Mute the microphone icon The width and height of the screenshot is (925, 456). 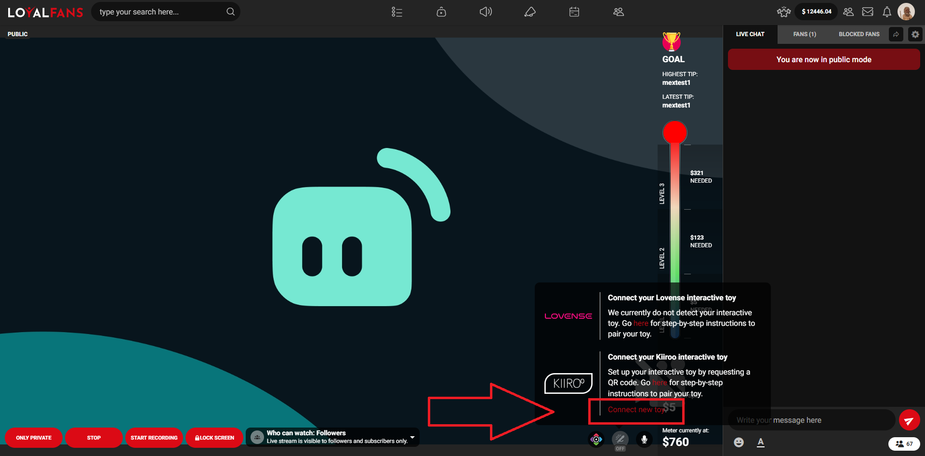[644, 440]
